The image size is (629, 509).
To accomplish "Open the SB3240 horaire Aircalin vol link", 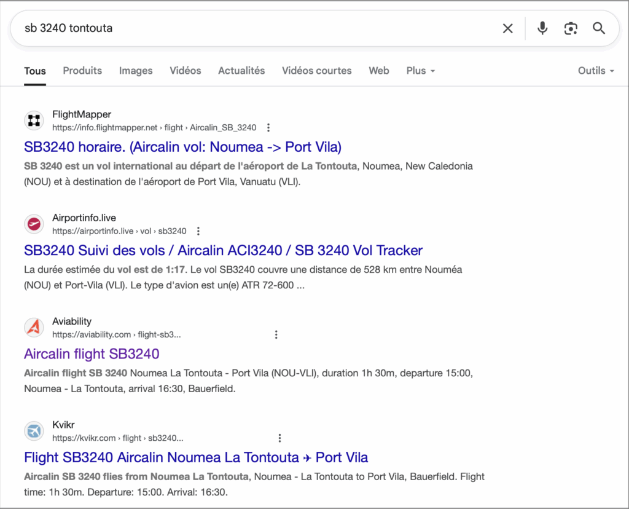I will (182, 147).
